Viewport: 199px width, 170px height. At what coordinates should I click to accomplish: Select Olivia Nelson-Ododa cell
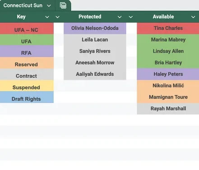(x=95, y=28)
